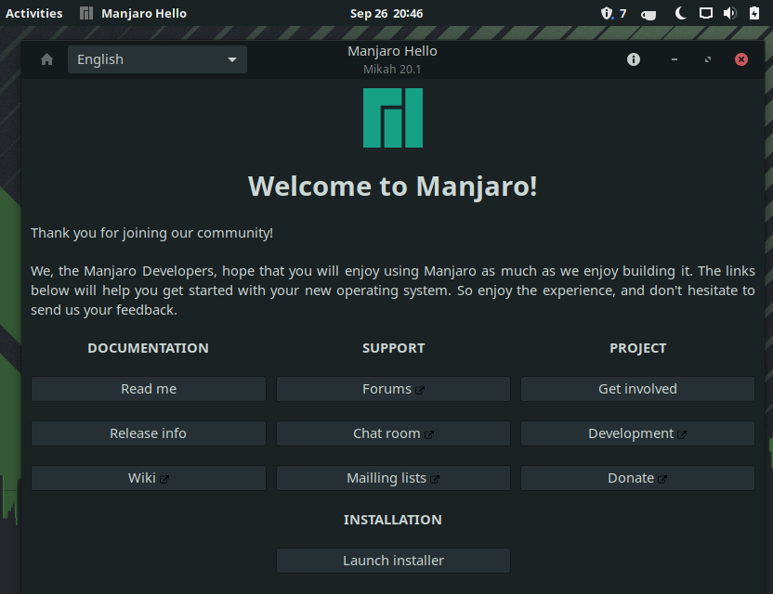The image size is (773, 594).
Task: Open the Wiki link button
Action: 149,478
